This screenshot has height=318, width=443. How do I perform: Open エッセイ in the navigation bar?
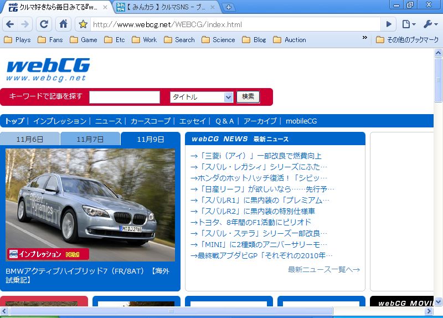[x=192, y=121]
